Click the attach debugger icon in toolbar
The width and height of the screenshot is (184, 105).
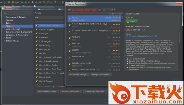pyautogui.click(x=33, y=2)
